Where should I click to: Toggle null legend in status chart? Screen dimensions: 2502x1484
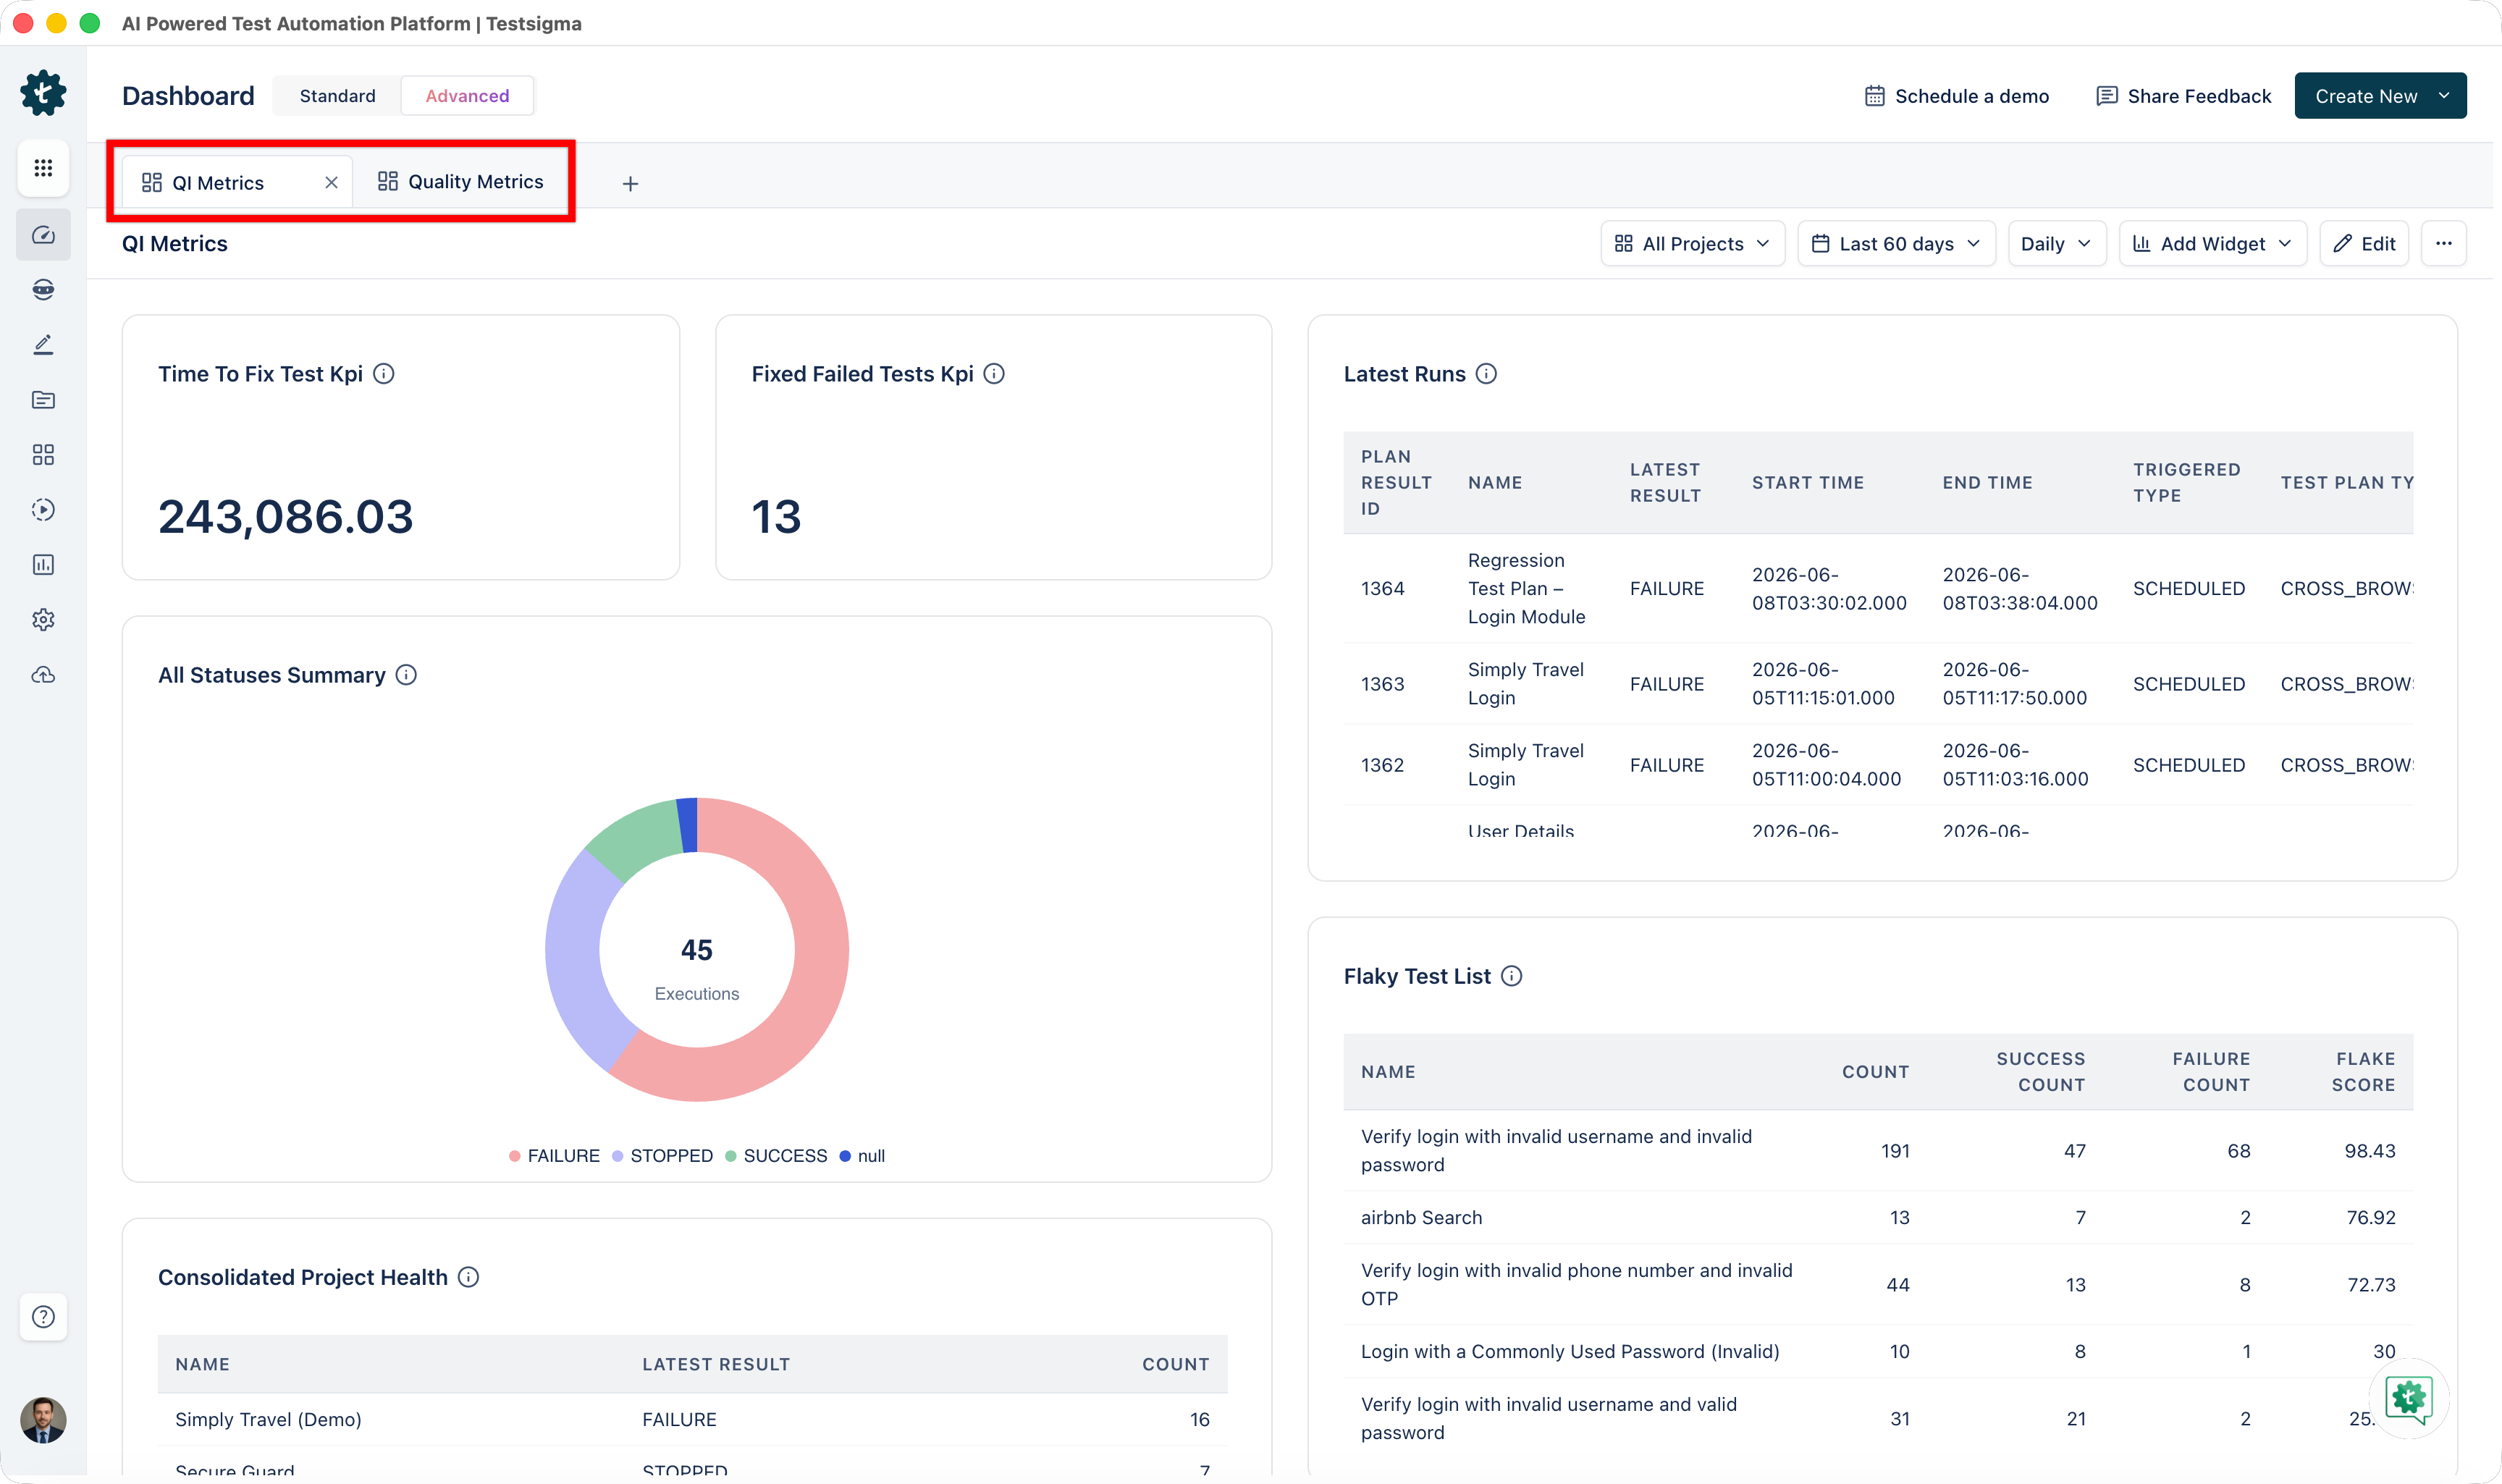tap(862, 1156)
